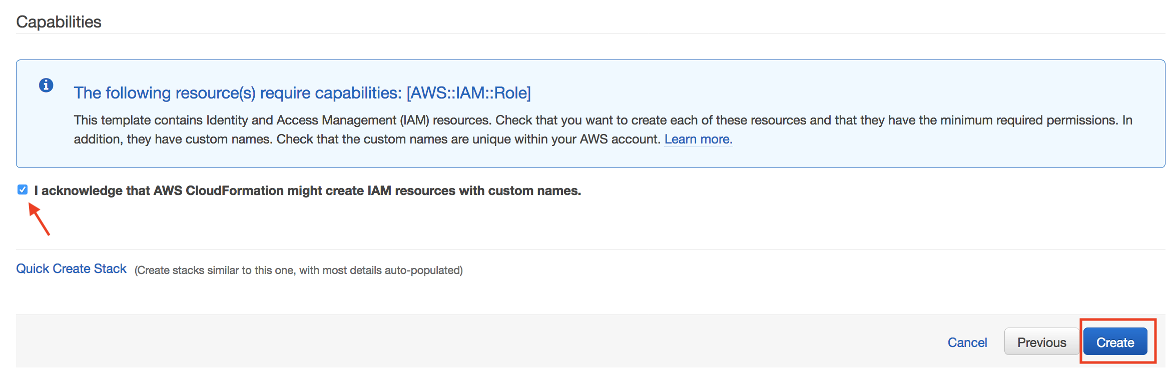Click the divider line under the Capabilities heading
Image resolution: width=1176 pixels, height=371 pixels.
click(591, 34)
